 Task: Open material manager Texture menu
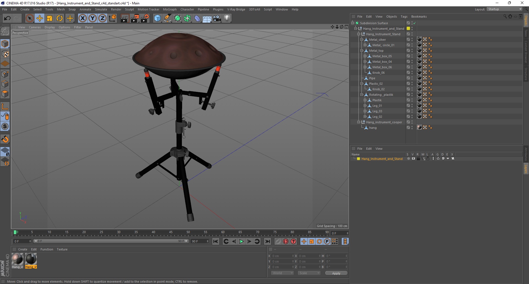pyautogui.click(x=62, y=249)
